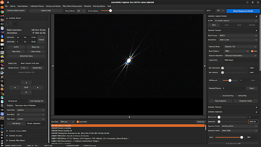The height and width of the screenshot is (147, 261).
Task: Open the network indicator in the dock tray
Action: pyautogui.click(x=2, y=135)
